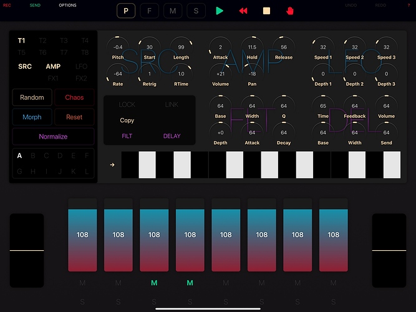Viewport: 416px width, 312px height.
Task: Switch to the T2 track tab
Action: coord(42,41)
